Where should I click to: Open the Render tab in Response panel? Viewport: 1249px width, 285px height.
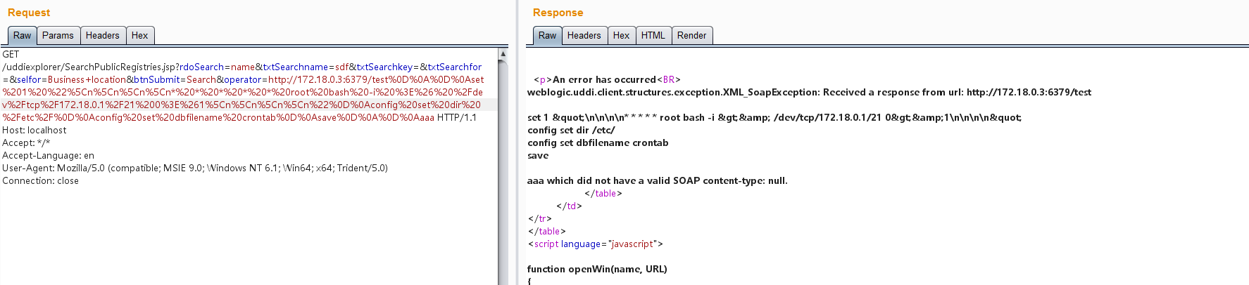point(692,36)
